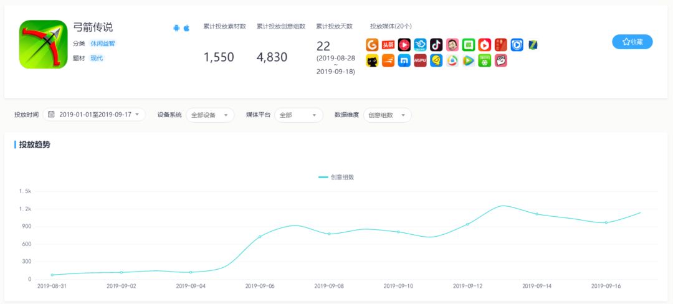Select the yellow face blue media icon
The width and height of the screenshot is (673, 304).
(436, 60)
